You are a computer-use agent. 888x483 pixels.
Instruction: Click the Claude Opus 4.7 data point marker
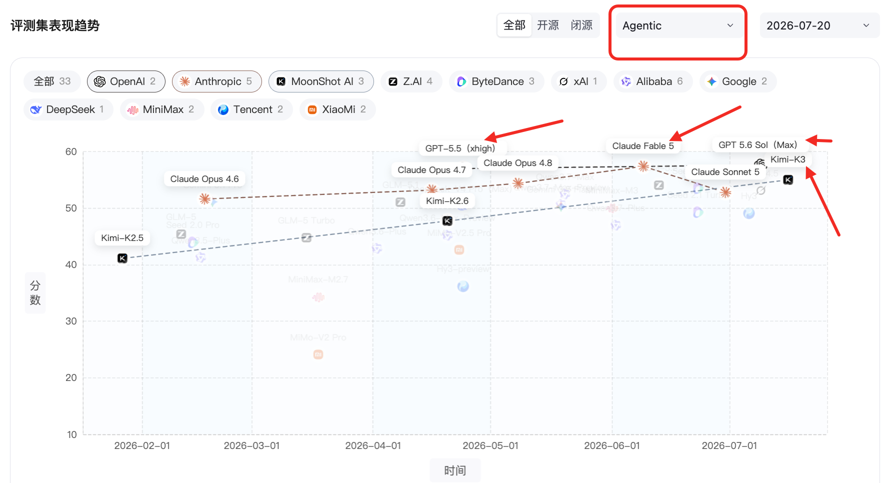(432, 189)
